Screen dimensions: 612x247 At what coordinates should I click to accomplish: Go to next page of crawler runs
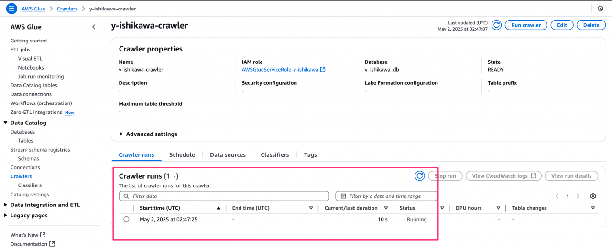click(578, 196)
